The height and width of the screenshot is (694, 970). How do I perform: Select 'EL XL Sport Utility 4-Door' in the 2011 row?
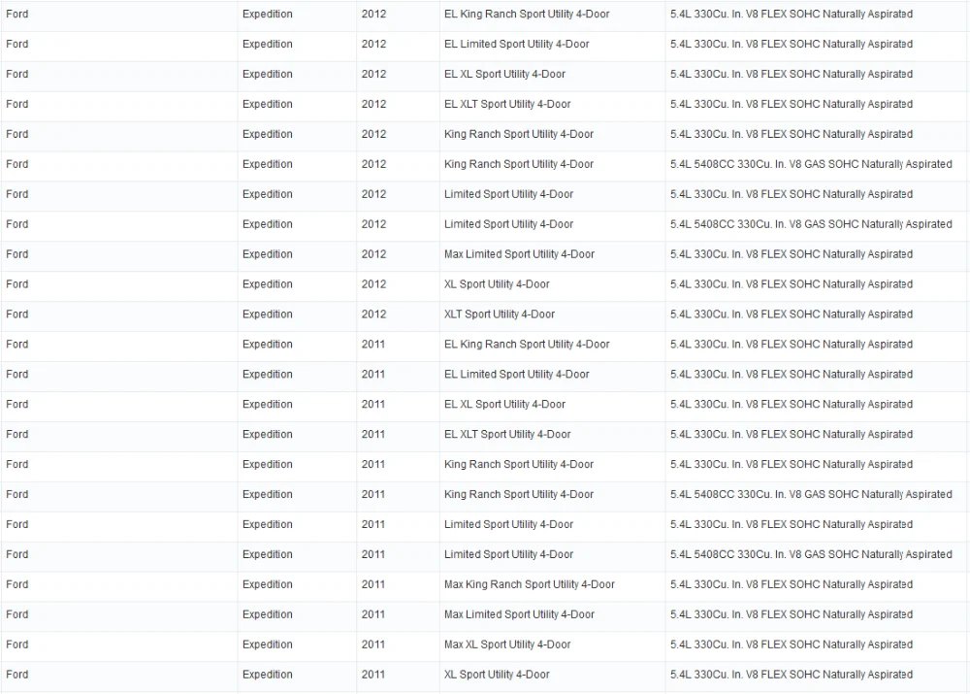[504, 404]
